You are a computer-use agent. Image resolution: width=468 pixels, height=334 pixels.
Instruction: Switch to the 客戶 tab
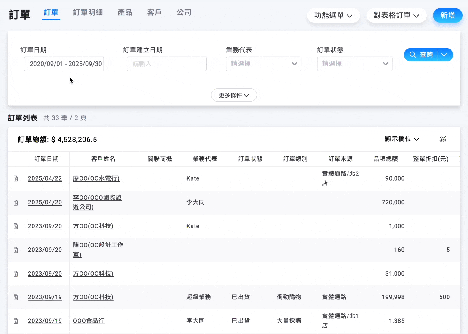(154, 12)
